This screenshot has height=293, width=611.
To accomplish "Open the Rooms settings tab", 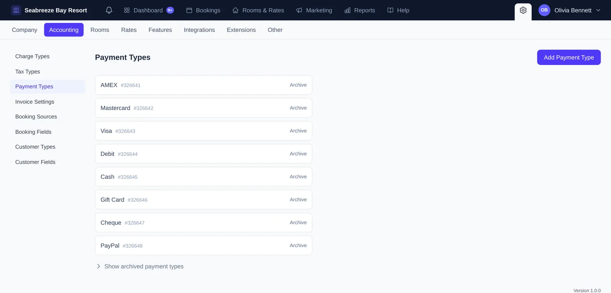I will [x=100, y=30].
